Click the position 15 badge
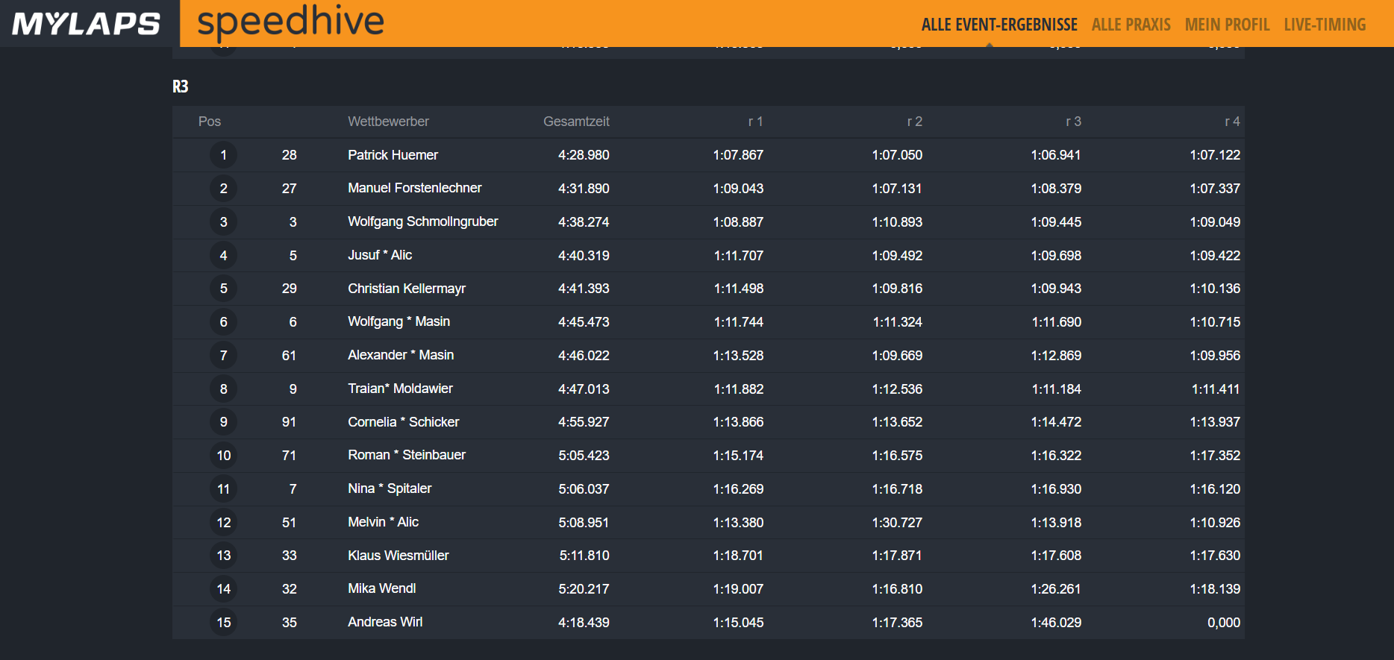Image resolution: width=1394 pixels, height=660 pixels. click(223, 623)
